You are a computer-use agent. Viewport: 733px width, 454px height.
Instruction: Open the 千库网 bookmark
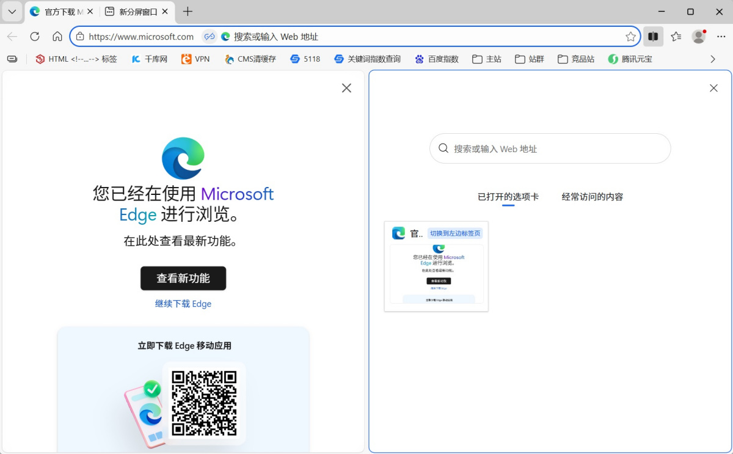(148, 59)
